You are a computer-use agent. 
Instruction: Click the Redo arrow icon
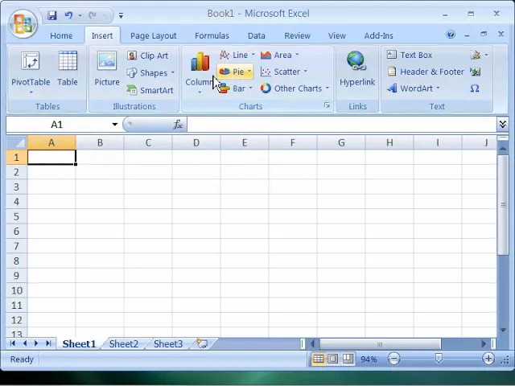click(93, 15)
